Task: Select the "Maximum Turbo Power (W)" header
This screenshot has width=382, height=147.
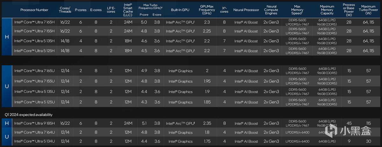Action: click(369, 10)
